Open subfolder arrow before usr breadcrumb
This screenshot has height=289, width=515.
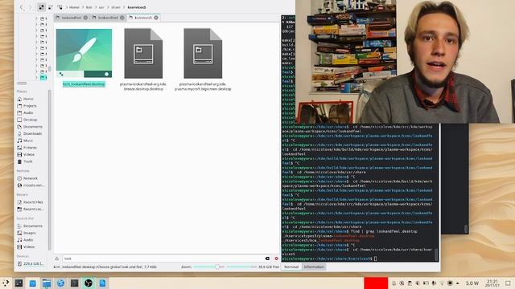coord(96,7)
